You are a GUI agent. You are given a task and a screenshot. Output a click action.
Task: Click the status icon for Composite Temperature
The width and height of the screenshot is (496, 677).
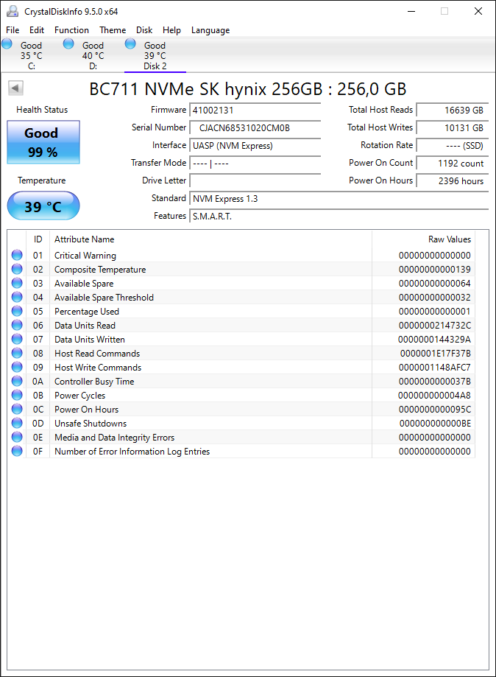click(17, 269)
